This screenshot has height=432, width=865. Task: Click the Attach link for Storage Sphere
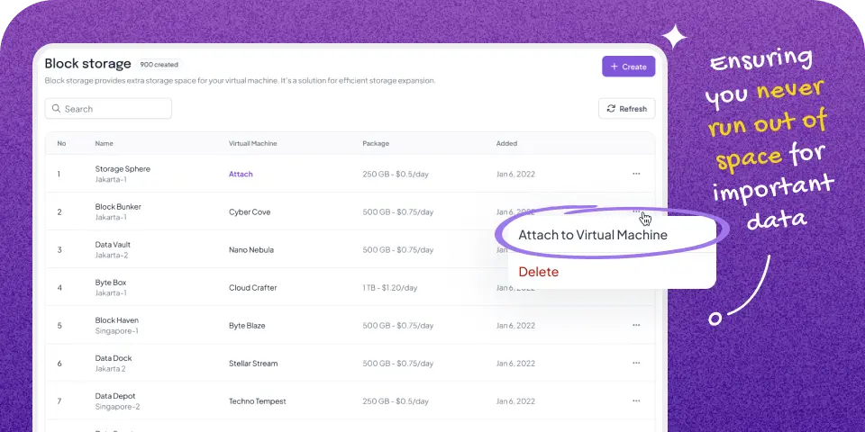point(241,174)
